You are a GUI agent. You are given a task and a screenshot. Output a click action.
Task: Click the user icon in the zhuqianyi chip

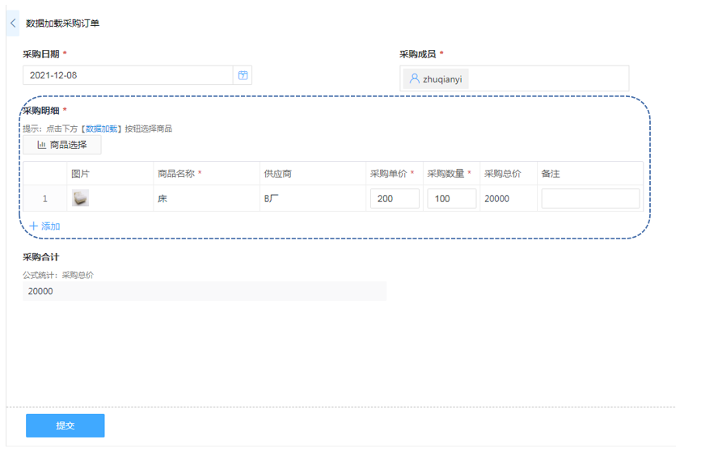click(x=414, y=79)
